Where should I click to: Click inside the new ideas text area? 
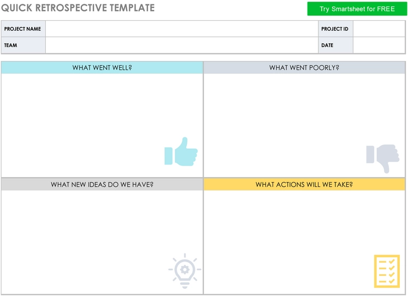point(102,242)
